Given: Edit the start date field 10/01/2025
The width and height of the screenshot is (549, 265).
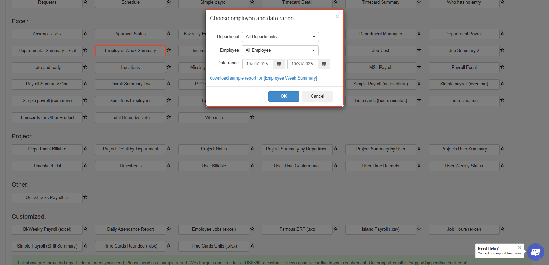Looking at the screenshot, I should click(257, 64).
